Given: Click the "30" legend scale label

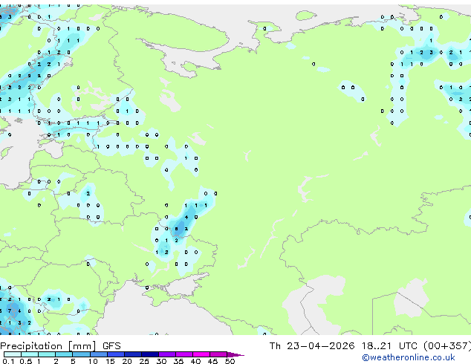Looking at the screenshot, I should tap(162, 361).
